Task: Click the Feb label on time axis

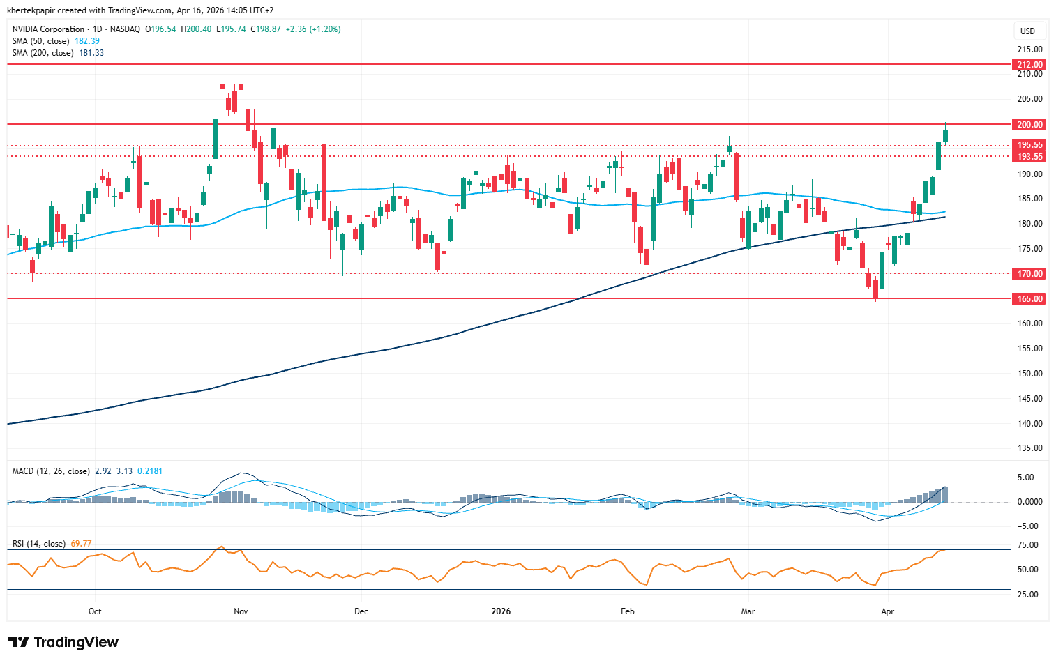Action: pyautogui.click(x=628, y=611)
